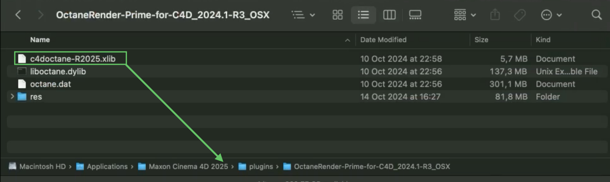The width and height of the screenshot is (610, 182).
Task: Switch to list view
Action: point(363,15)
